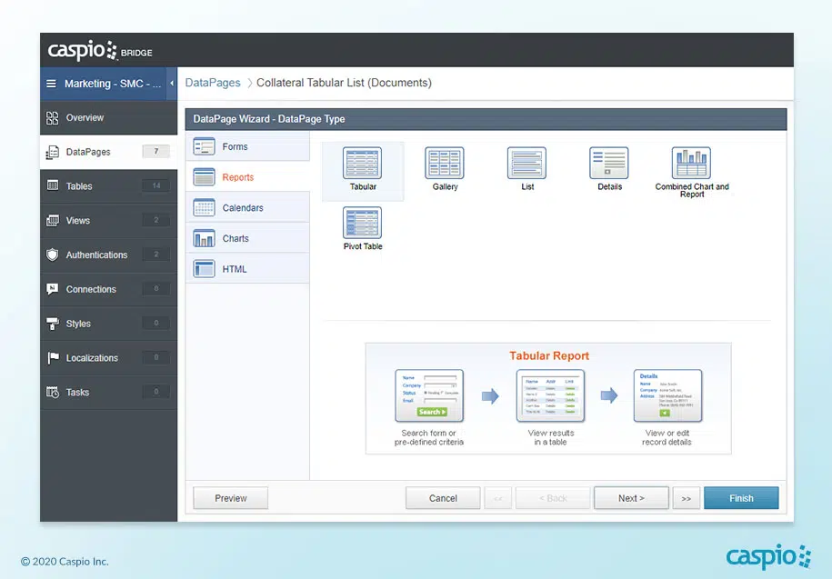Collapse the sidebar with the arrow

(171, 84)
